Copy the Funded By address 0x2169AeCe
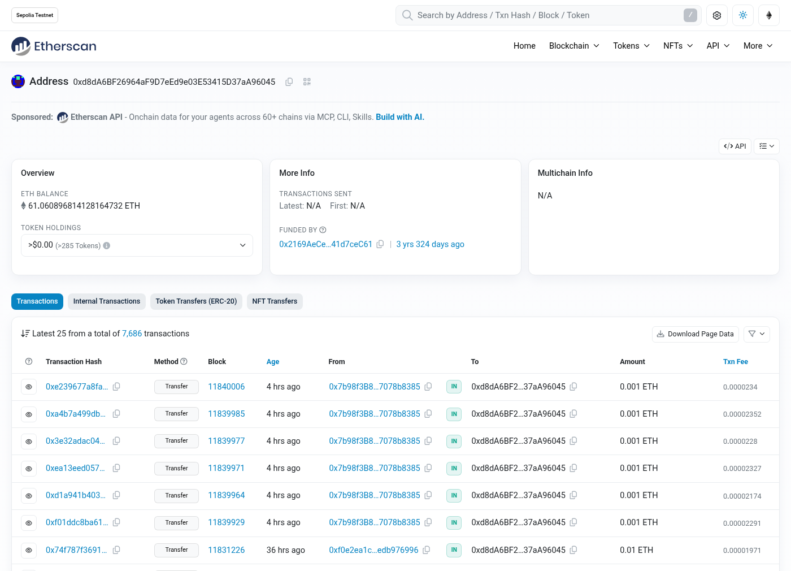 pos(380,244)
